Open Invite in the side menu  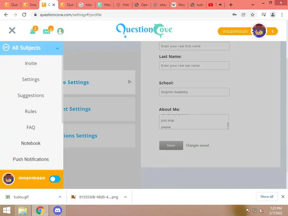point(31,63)
